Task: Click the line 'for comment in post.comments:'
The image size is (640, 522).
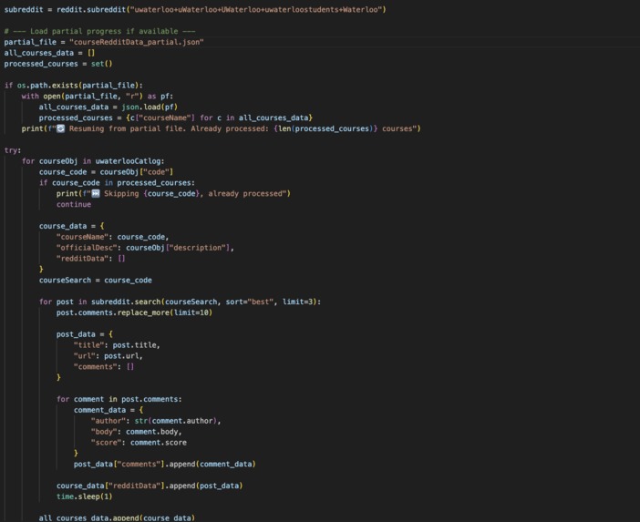Action: [x=119, y=399]
